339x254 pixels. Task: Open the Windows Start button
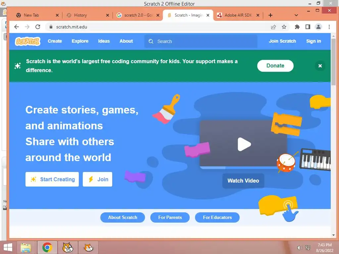click(x=8, y=247)
